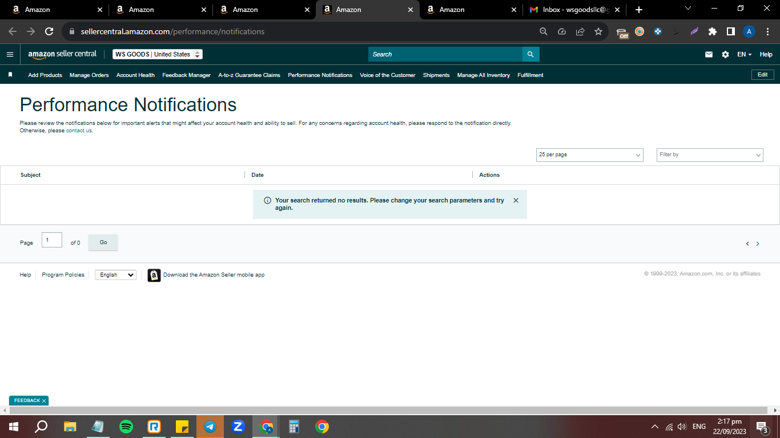
Task: Click Download the Amazon Seller mobile app
Action: tap(214, 275)
